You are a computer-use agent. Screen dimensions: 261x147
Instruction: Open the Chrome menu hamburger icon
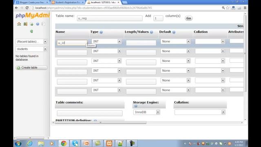point(245,8)
